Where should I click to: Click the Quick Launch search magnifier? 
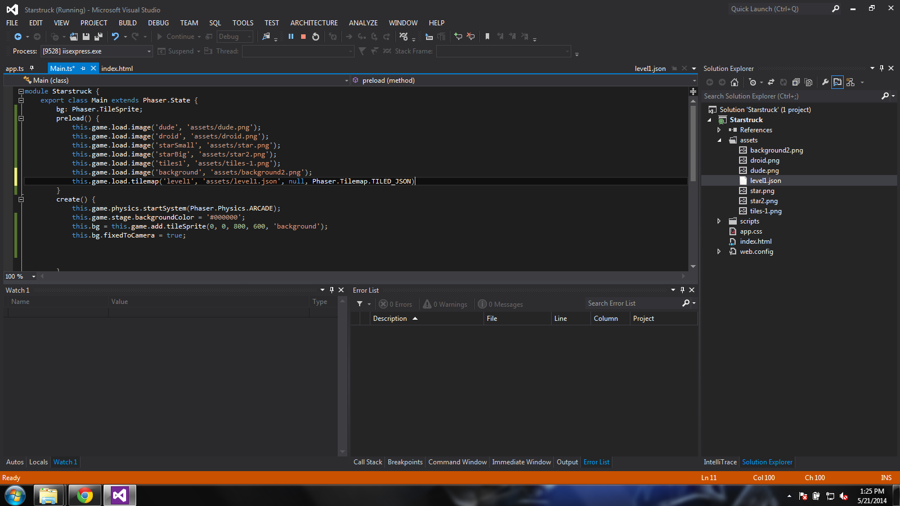click(835, 8)
